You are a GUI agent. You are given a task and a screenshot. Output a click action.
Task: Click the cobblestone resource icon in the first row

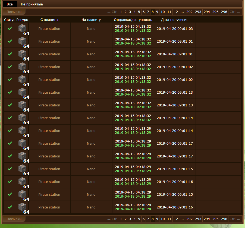coord(22,28)
